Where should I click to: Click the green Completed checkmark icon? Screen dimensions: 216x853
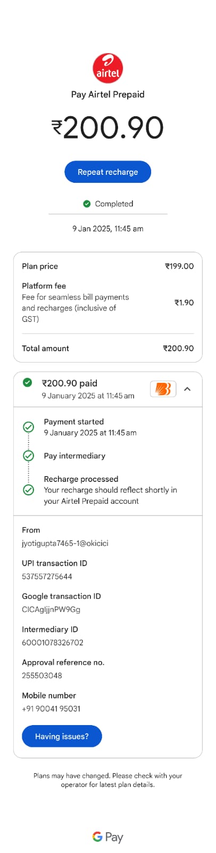(x=87, y=204)
